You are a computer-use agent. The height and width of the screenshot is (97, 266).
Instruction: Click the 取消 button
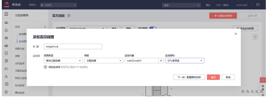click(x=228, y=77)
